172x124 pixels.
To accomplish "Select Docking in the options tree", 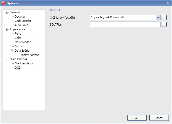I will 20,16.
